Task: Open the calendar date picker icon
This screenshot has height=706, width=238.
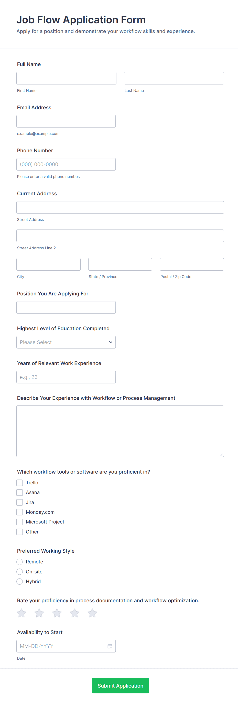Action: point(110,646)
